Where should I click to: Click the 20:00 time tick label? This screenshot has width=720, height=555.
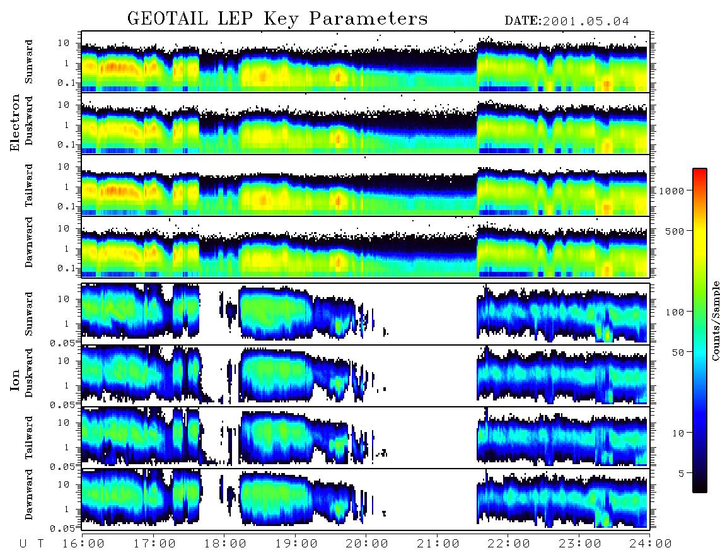[367, 544]
